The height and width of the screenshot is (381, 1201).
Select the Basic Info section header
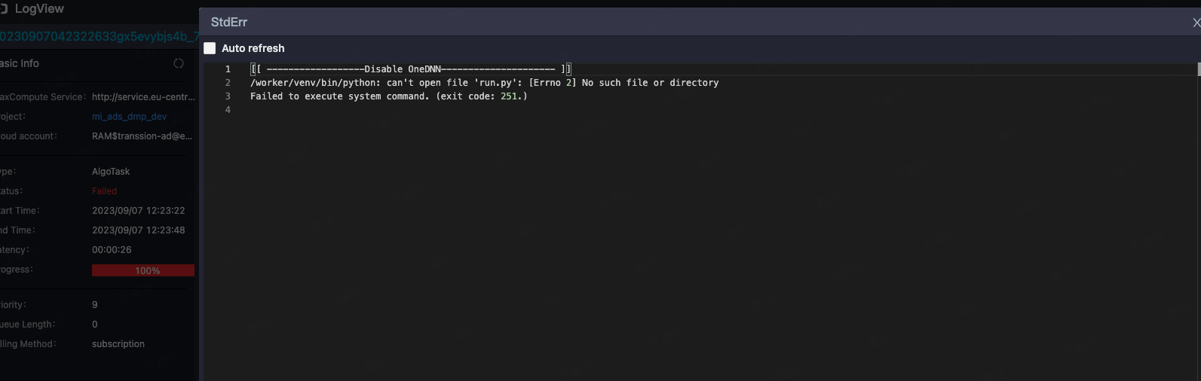click(x=20, y=63)
